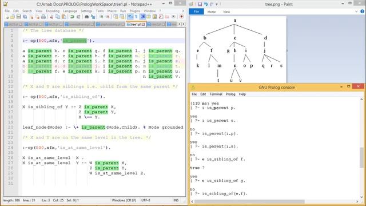Open the Search menu in Notepad++
The height and width of the screenshot is (206, 366).
point(27,11)
